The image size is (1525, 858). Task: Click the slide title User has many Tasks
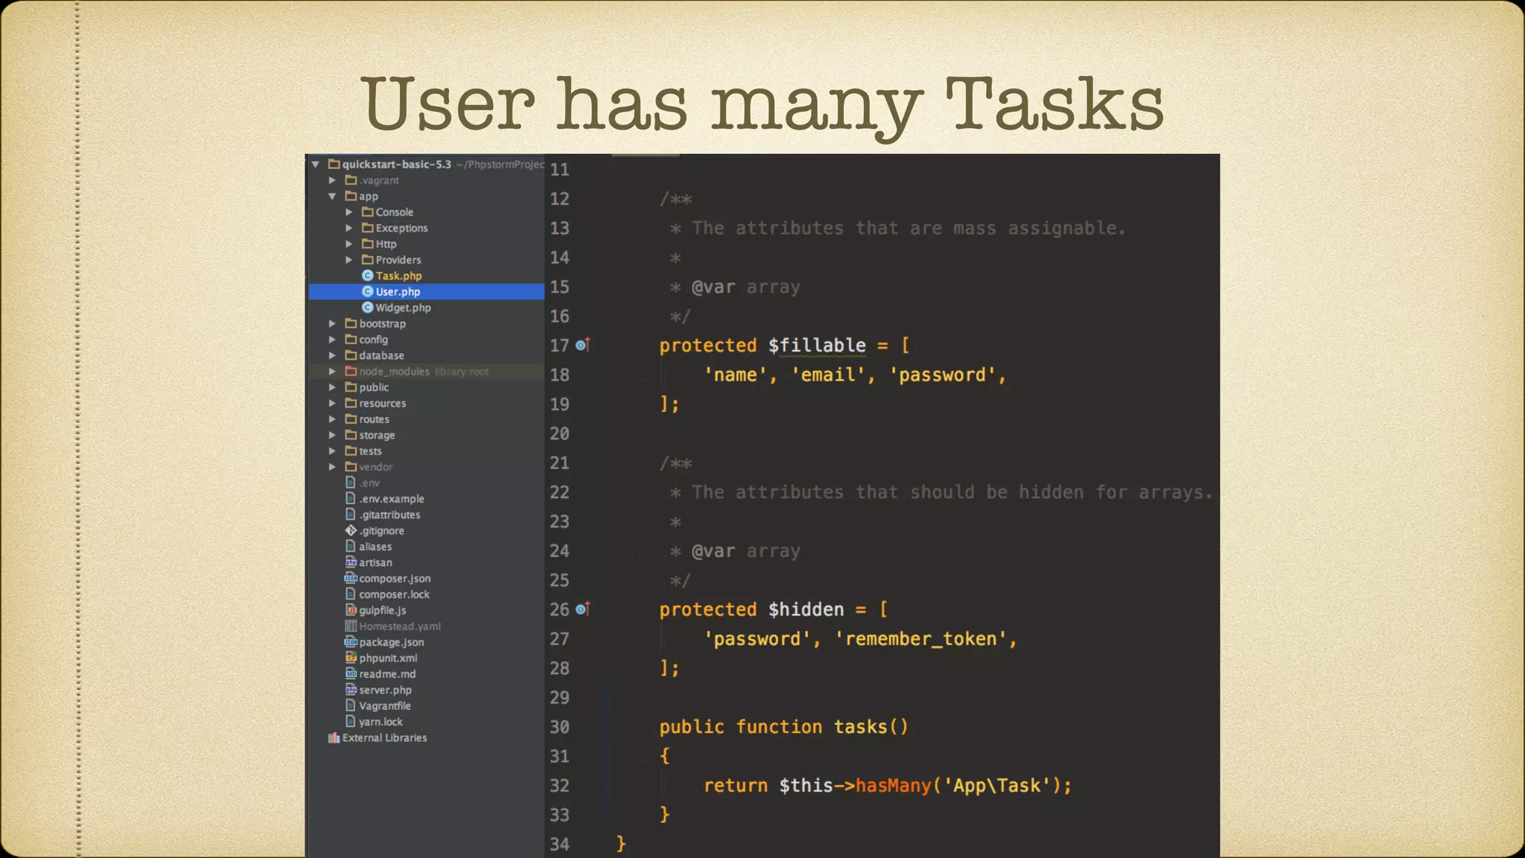click(x=762, y=106)
